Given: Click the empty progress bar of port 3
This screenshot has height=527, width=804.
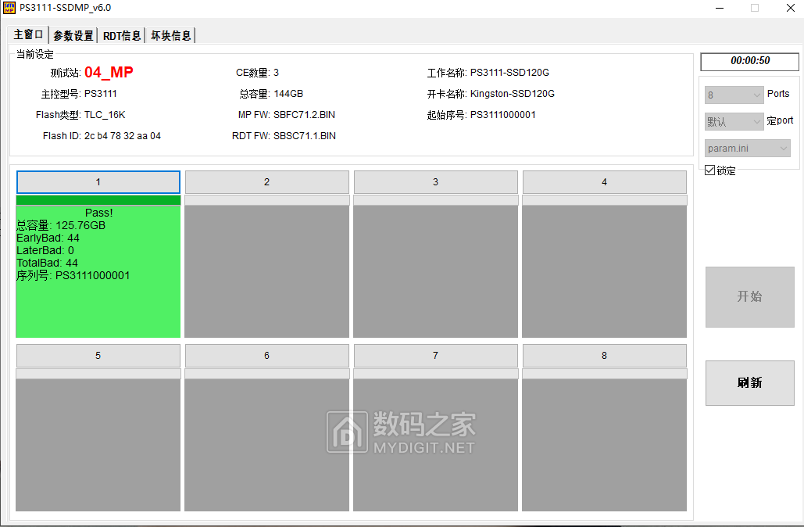Looking at the screenshot, I should click(435, 200).
